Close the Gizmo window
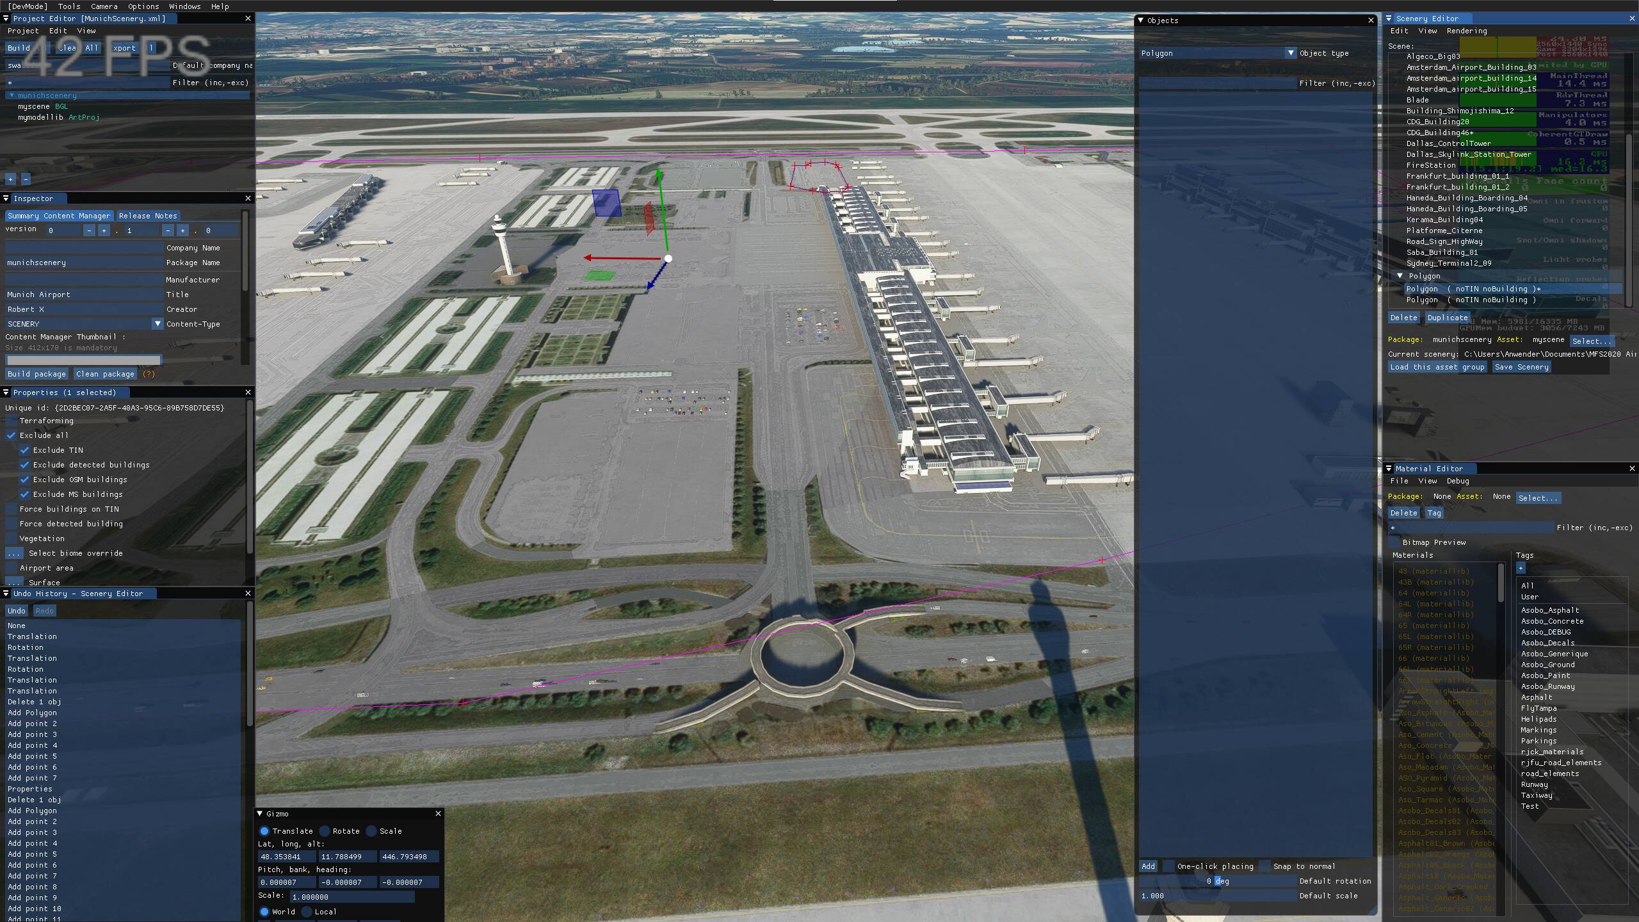This screenshot has width=1639, height=922. point(438,814)
